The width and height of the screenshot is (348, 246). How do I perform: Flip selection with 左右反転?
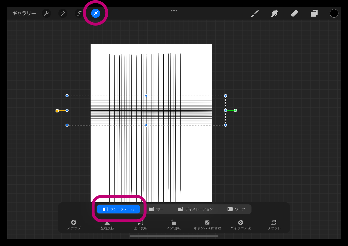tap(107, 225)
